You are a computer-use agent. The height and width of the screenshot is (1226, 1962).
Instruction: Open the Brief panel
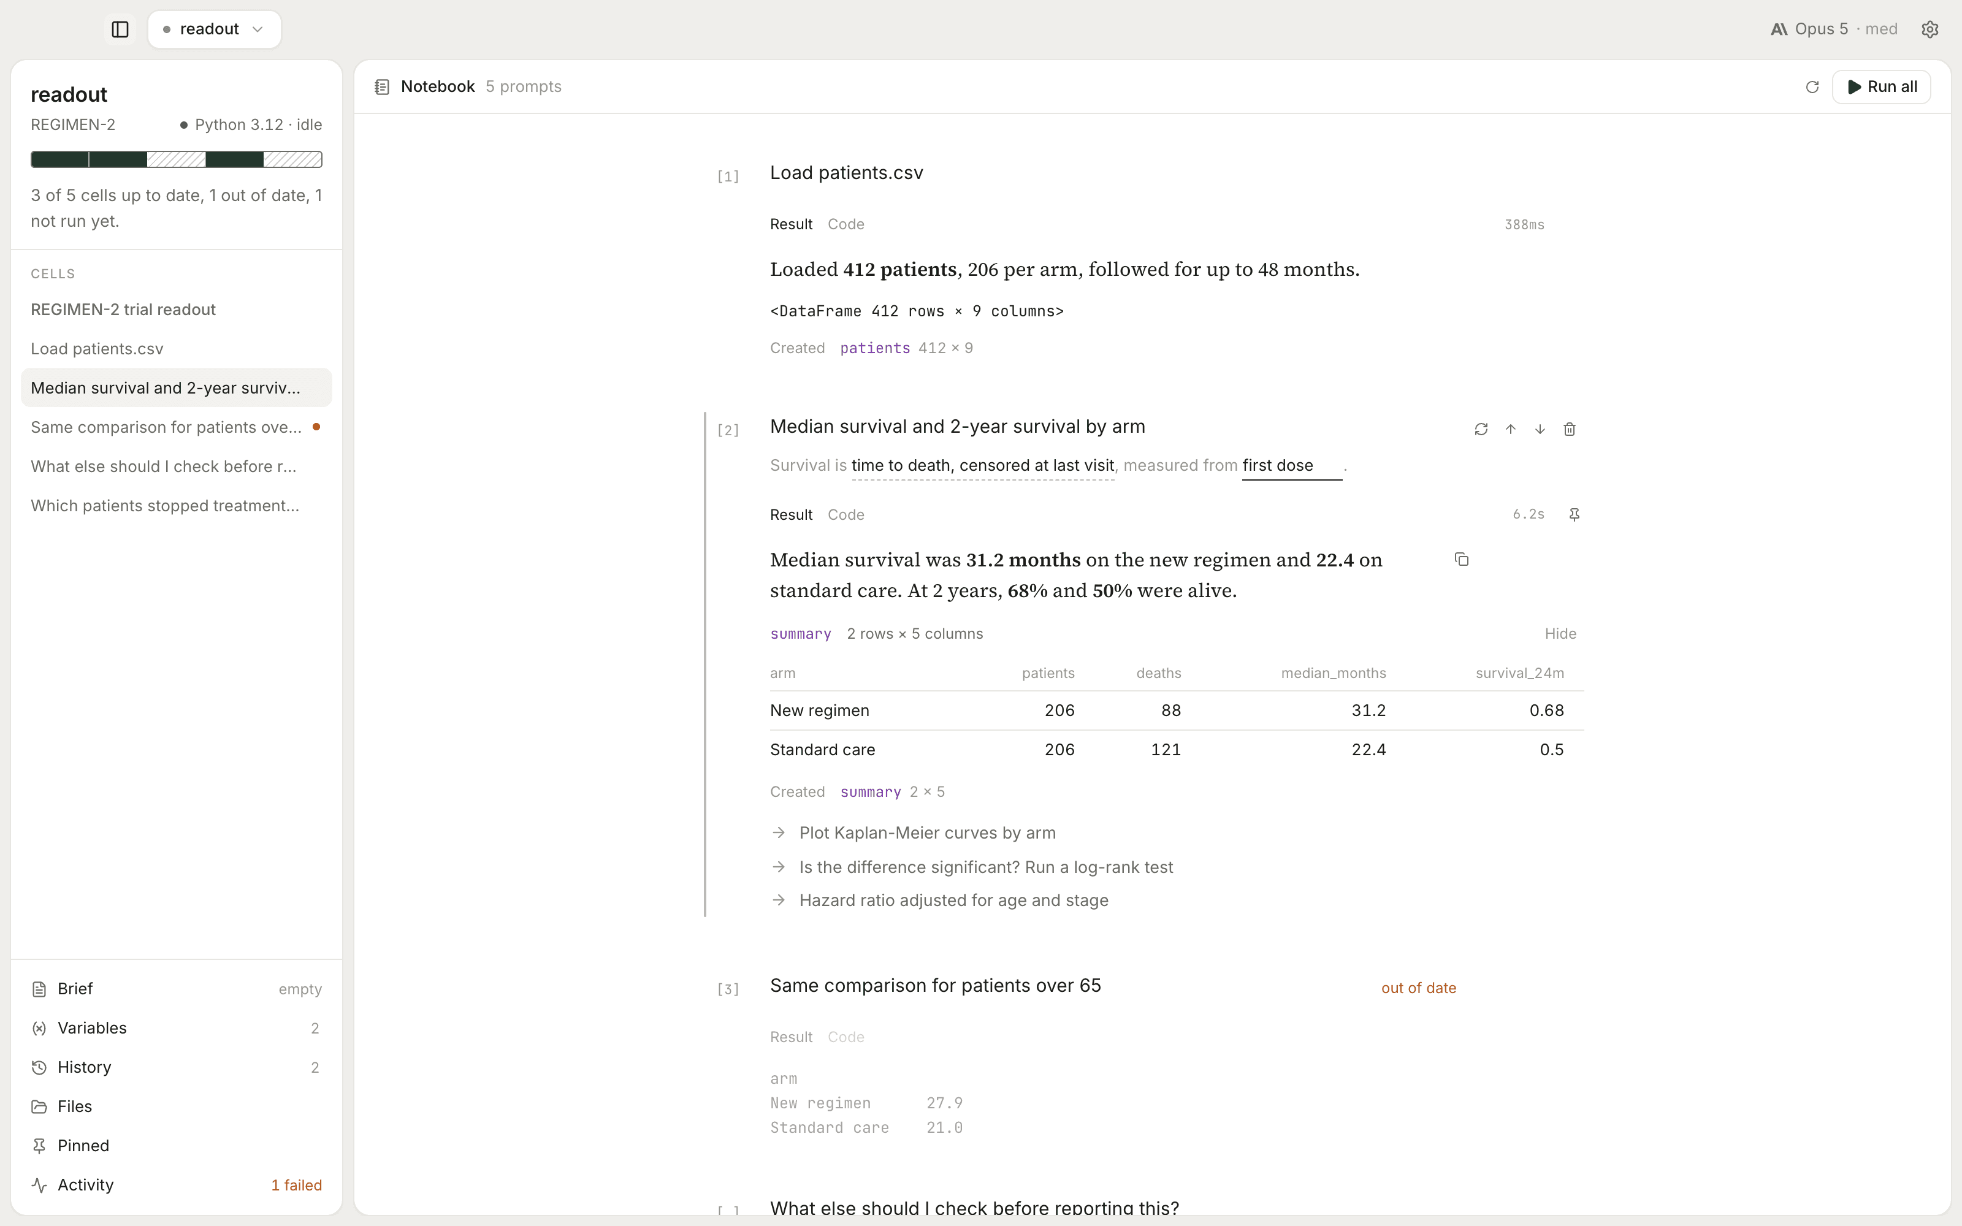(x=176, y=988)
